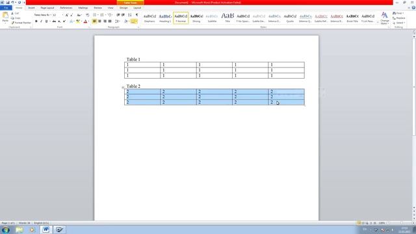The image size is (416, 234).
Task: Enable Align Text Right
Action: 105,21
